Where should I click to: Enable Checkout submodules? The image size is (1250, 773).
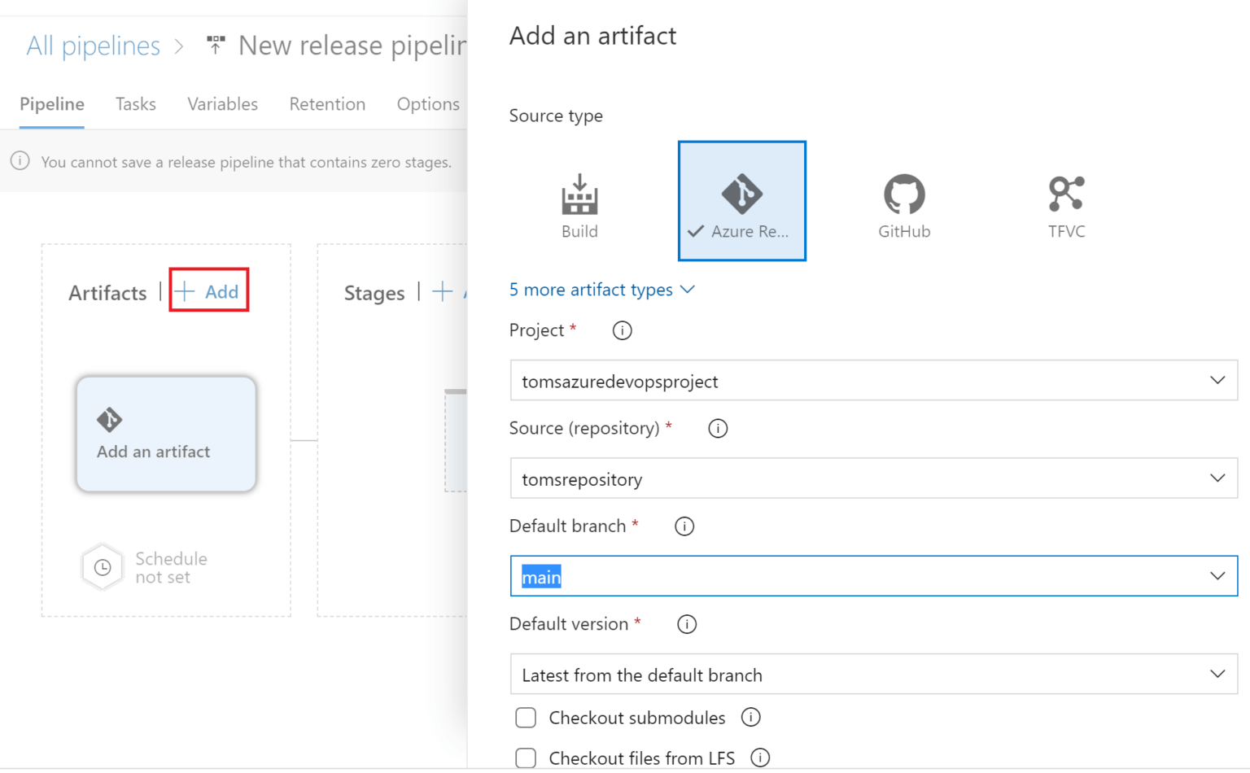(526, 718)
